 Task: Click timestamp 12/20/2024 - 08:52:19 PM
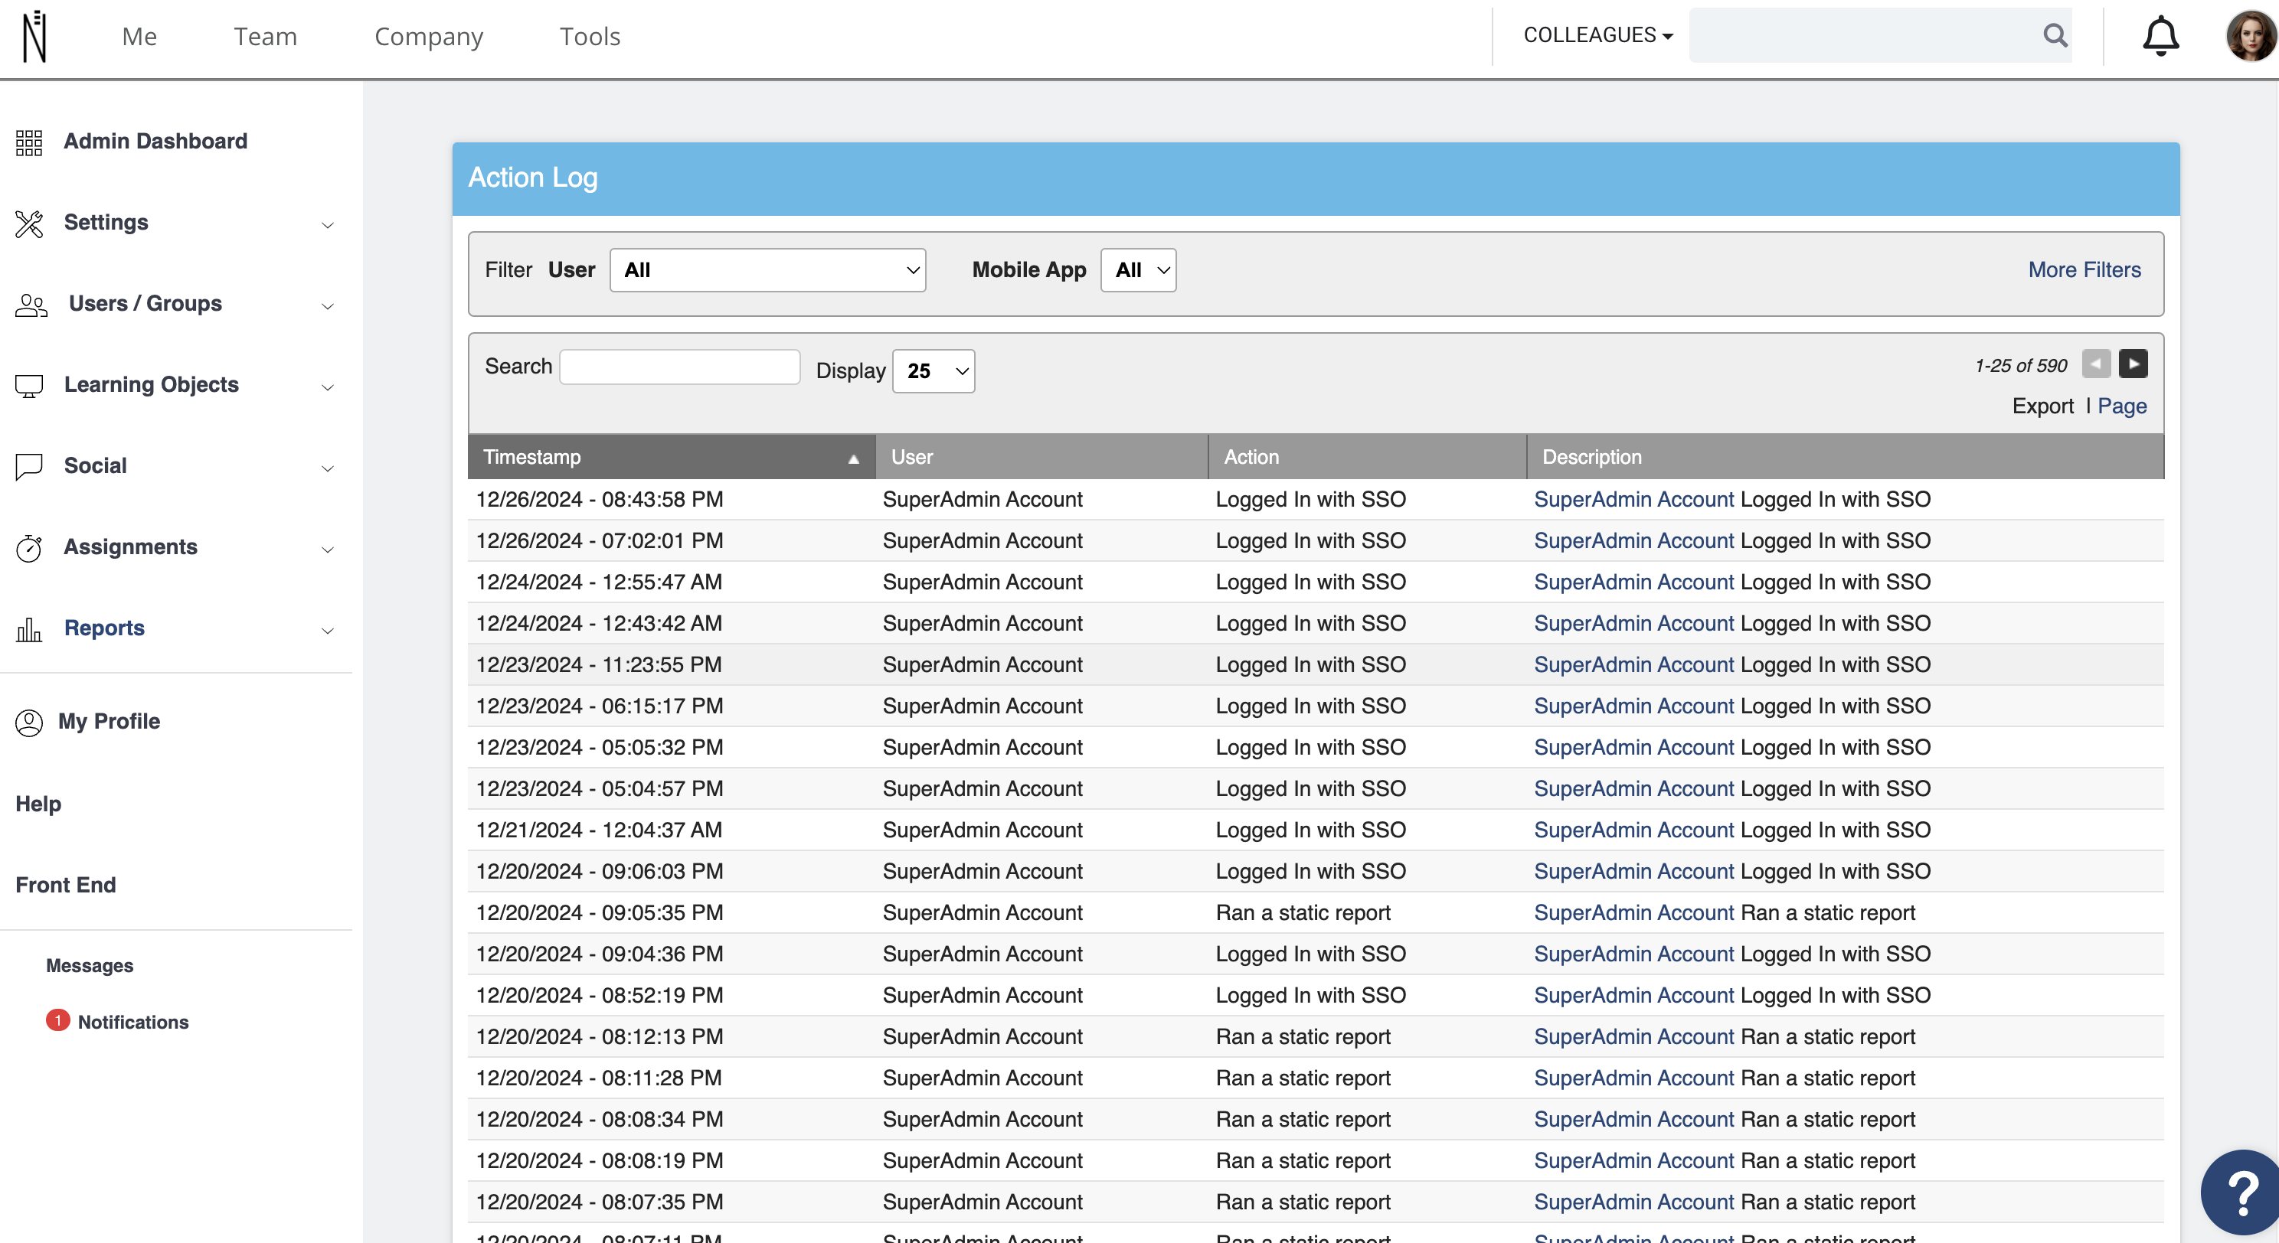click(x=599, y=996)
